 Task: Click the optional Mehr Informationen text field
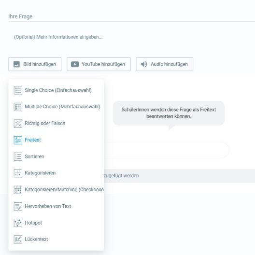tap(131, 37)
